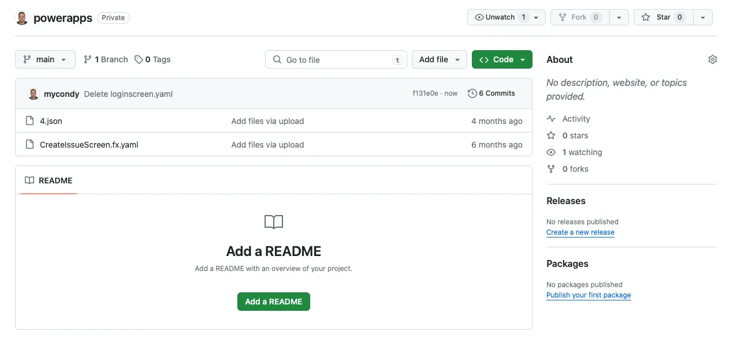
Task: Click the Releases heading link
Action: [566, 201]
